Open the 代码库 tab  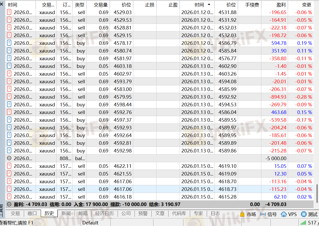pyautogui.click(x=179, y=213)
